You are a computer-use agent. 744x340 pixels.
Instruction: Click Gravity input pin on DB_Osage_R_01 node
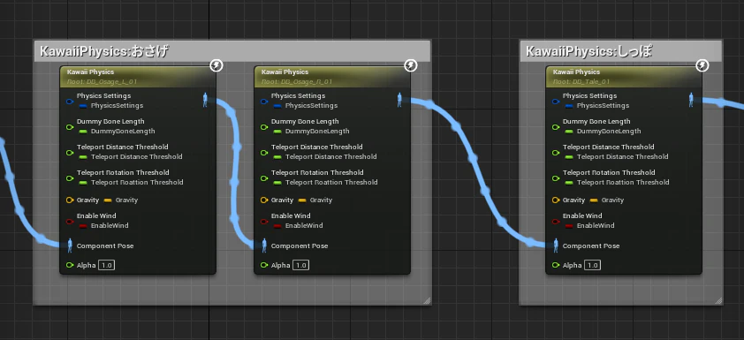click(264, 200)
